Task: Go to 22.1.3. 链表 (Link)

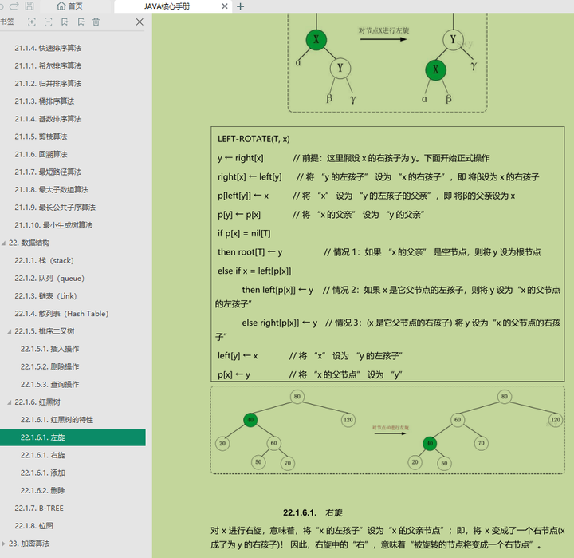Action: click(45, 296)
